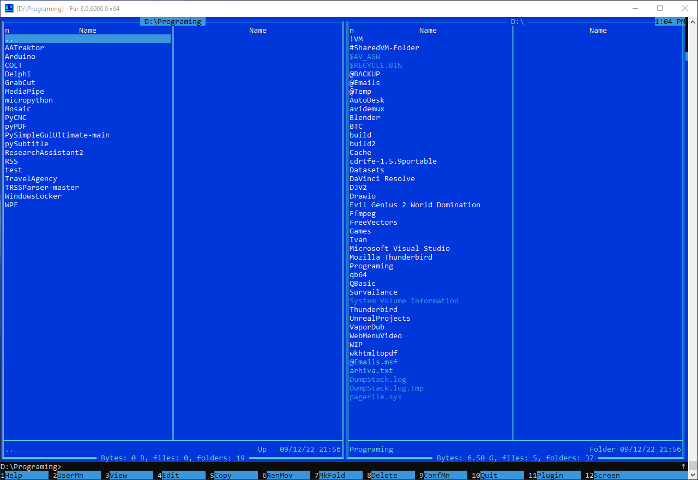698x480 pixels.
Task: Select the pyPDF folder
Action: point(16,126)
